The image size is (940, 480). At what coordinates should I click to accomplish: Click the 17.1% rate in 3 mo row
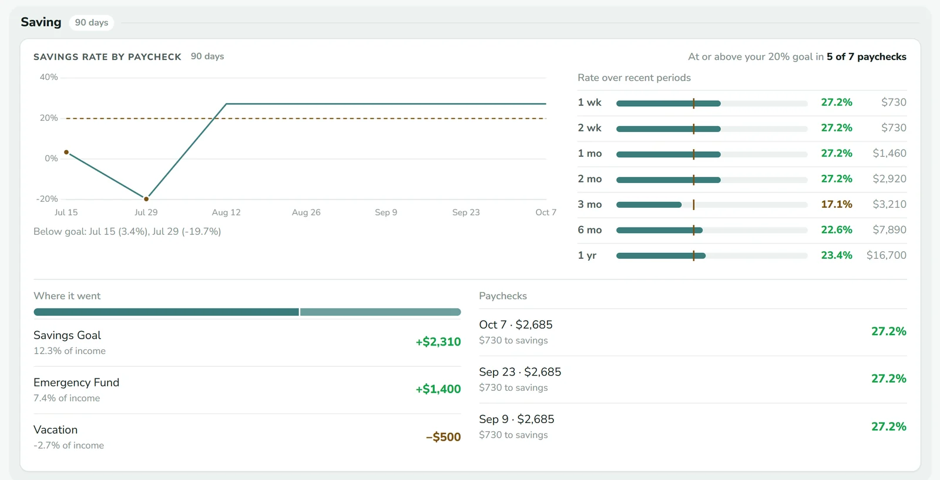pos(837,204)
